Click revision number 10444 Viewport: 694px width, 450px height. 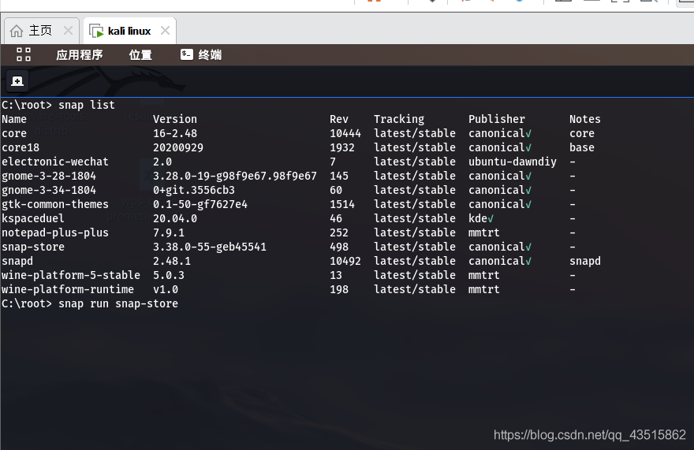click(345, 133)
